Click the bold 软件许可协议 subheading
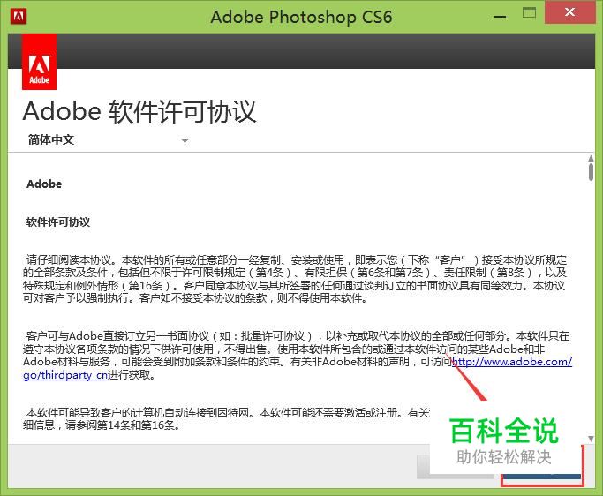 (58, 222)
